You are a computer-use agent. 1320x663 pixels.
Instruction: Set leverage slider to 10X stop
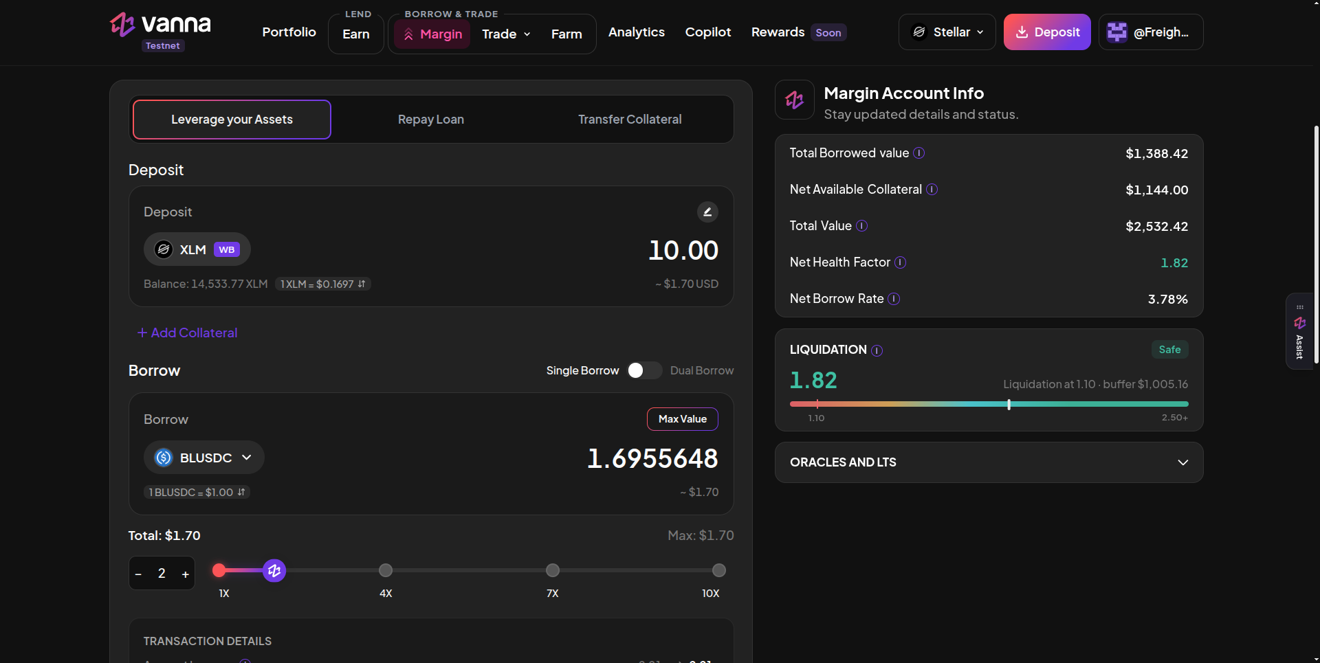coord(719,570)
